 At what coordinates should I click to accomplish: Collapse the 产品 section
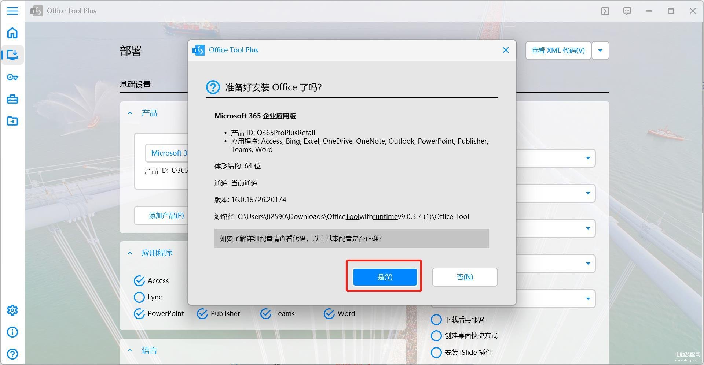point(130,113)
